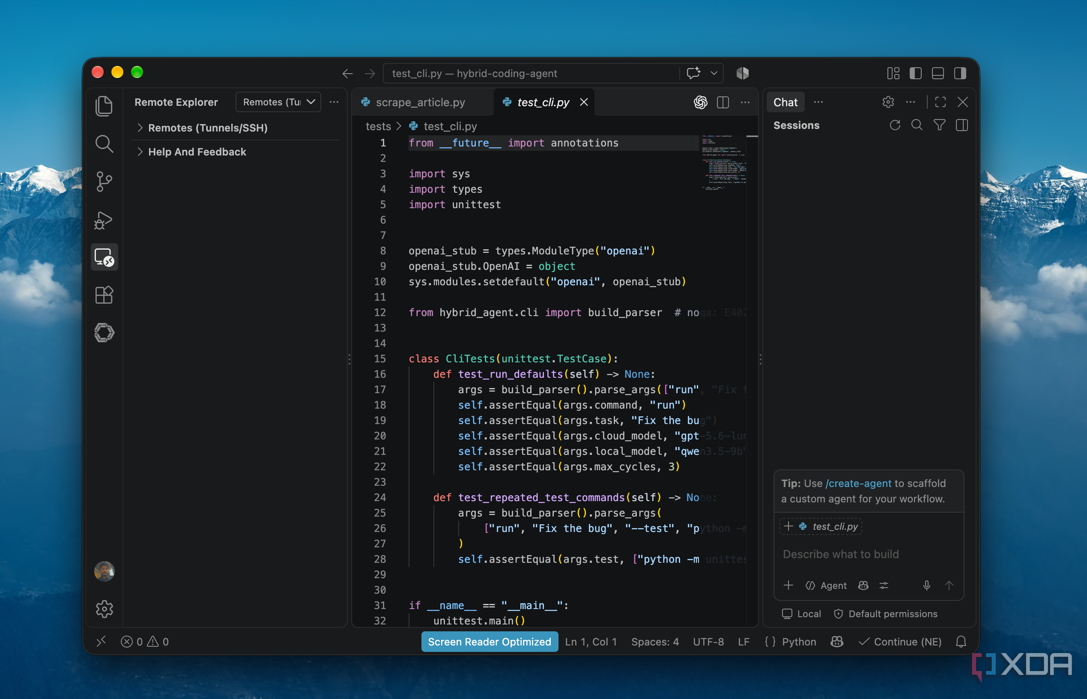Toggle the secondary side bar visibility
The height and width of the screenshot is (699, 1087).
(x=960, y=73)
